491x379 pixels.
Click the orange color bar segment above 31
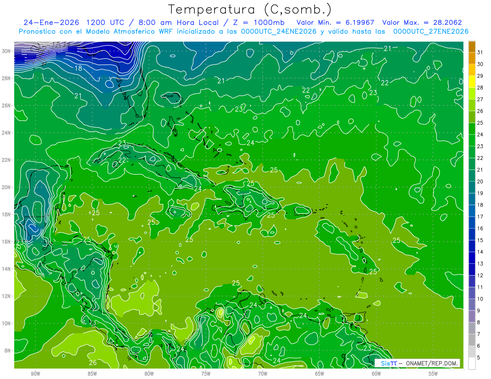tap(472, 47)
